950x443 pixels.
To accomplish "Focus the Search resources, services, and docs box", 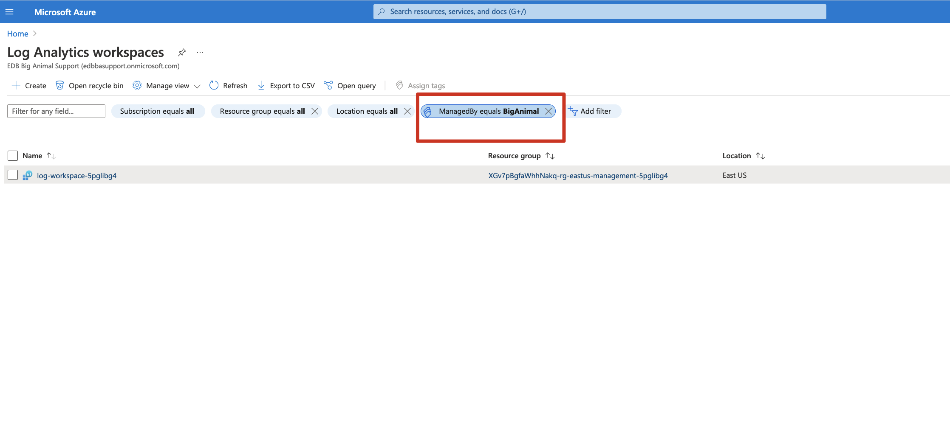I will 599,11.
